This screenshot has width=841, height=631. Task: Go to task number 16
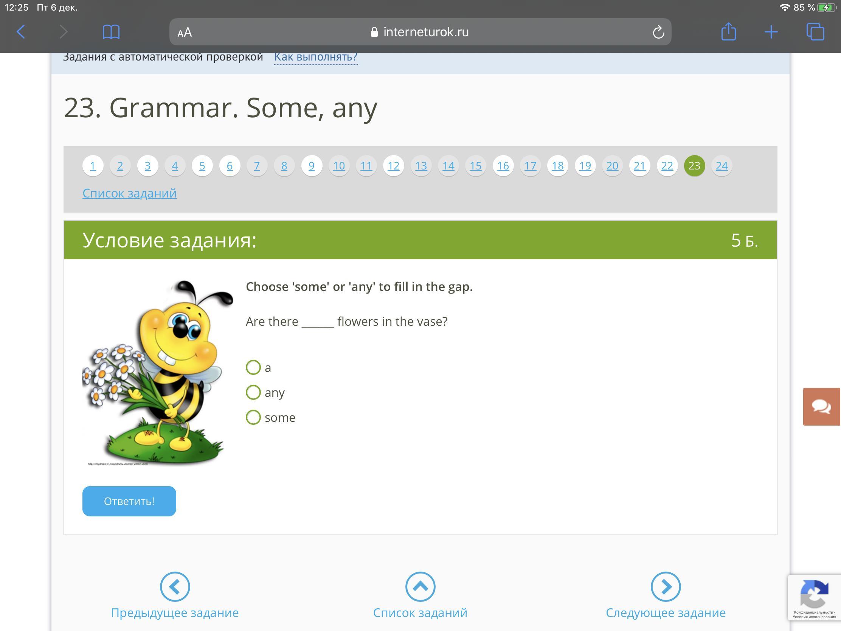coord(503,165)
